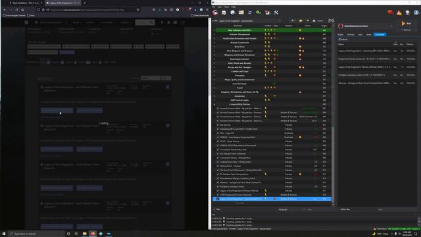Screen dimensions: 421x237
Task: Open a new tab in Firefox
Action: pos(85,3)
